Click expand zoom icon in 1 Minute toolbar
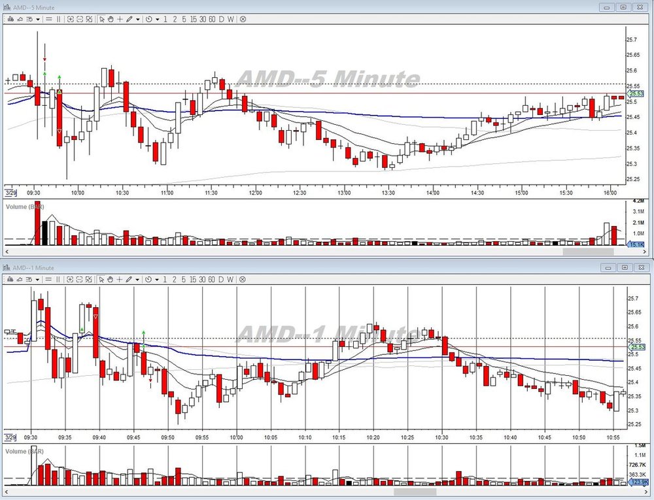The width and height of the screenshot is (654, 500). (x=70, y=279)
